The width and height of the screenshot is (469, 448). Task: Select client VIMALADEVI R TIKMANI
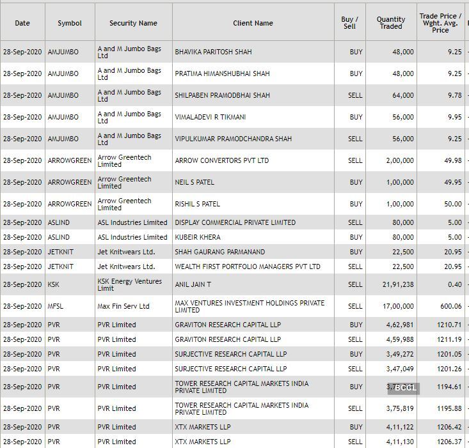point(211,117)
